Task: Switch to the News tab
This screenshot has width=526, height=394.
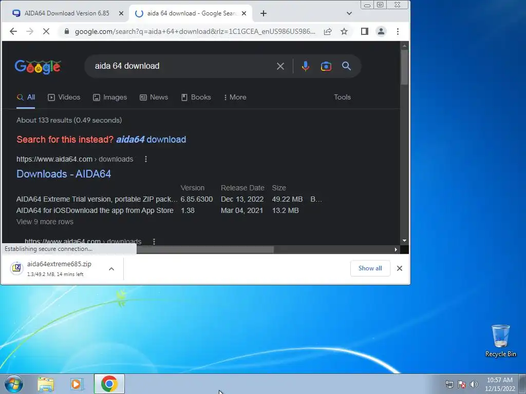Action: pos(154,97)
